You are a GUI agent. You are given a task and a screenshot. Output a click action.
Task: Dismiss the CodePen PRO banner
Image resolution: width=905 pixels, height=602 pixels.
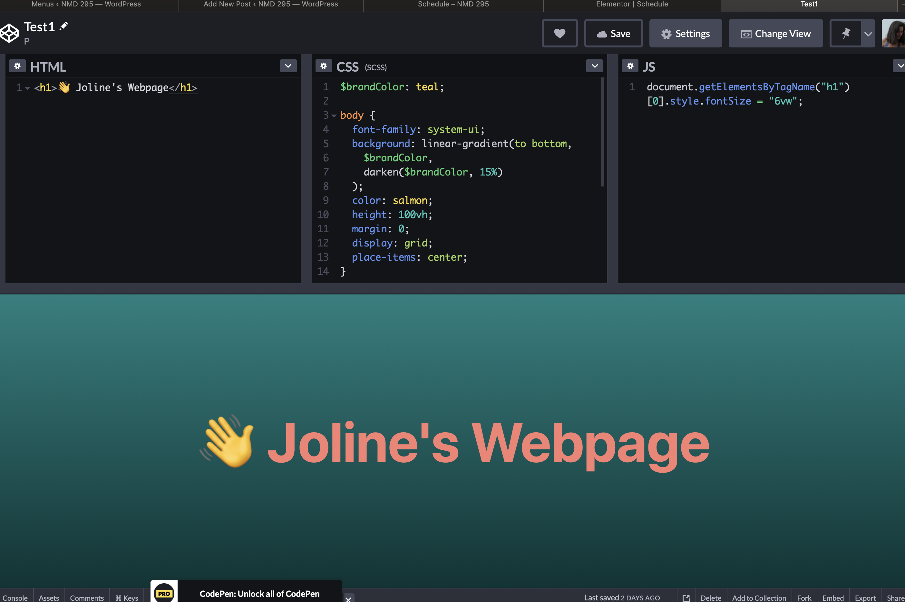[348, 598]
